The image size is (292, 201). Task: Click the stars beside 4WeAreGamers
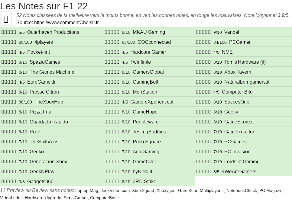(203, 172)
